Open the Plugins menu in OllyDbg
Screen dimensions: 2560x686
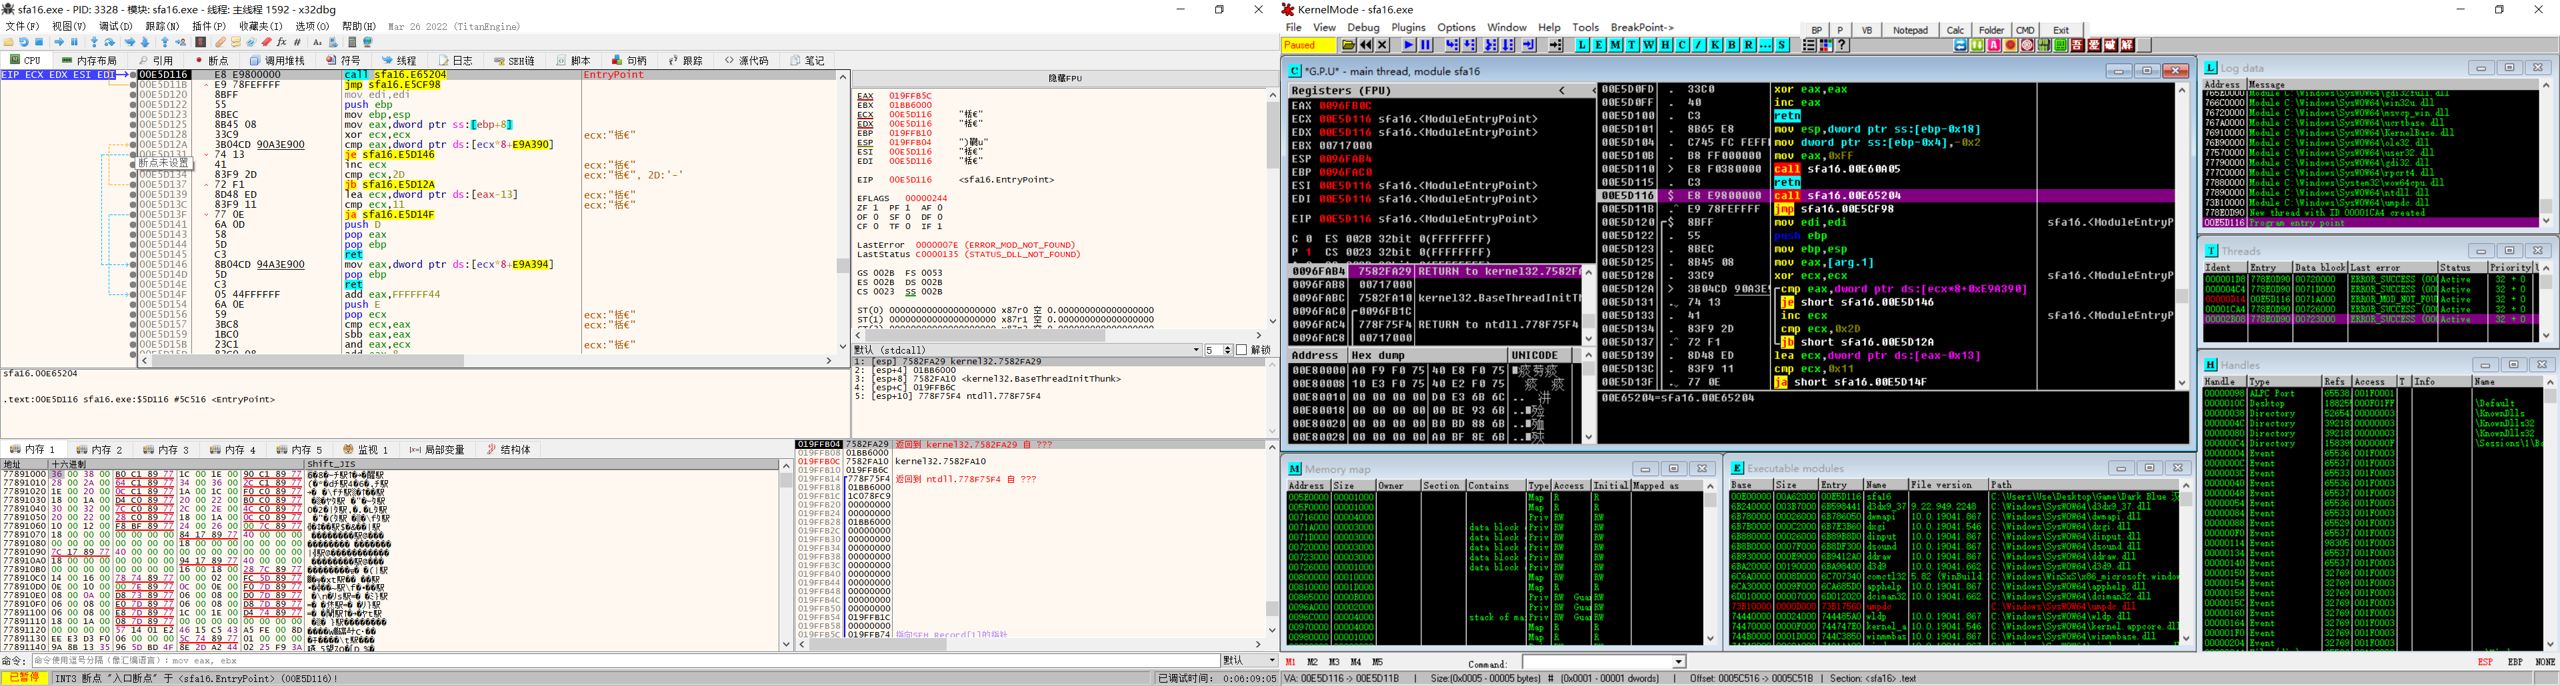1407,28
